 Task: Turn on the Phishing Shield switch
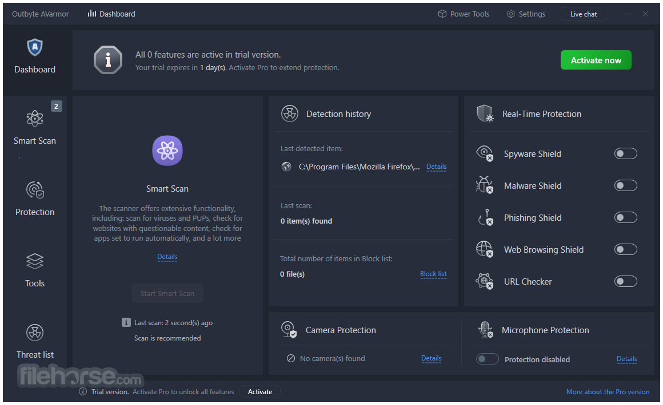click(x=626, y=217)
